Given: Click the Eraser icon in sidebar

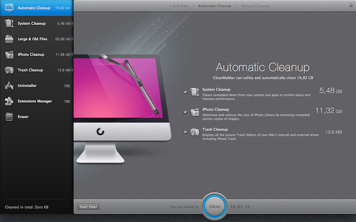Looking at the screenshot, I should (x=9, y=117).
